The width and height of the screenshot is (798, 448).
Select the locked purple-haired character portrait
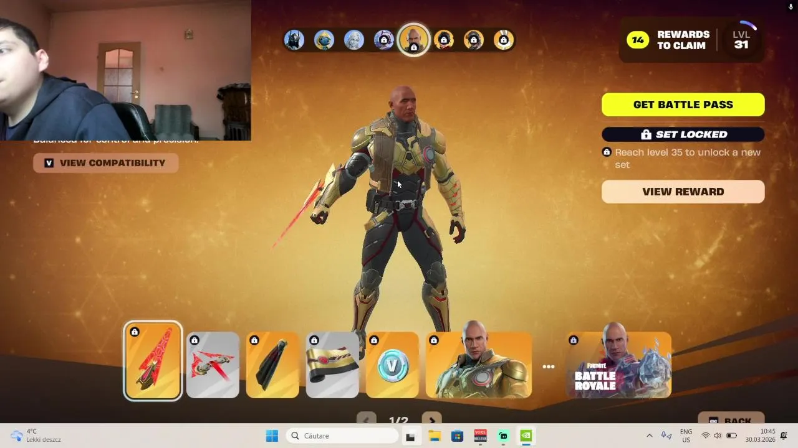point(384,40)
